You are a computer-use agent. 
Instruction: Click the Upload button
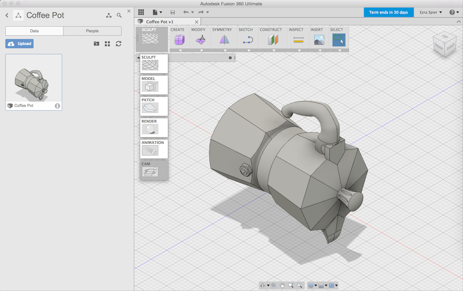[x=19, y=44]
